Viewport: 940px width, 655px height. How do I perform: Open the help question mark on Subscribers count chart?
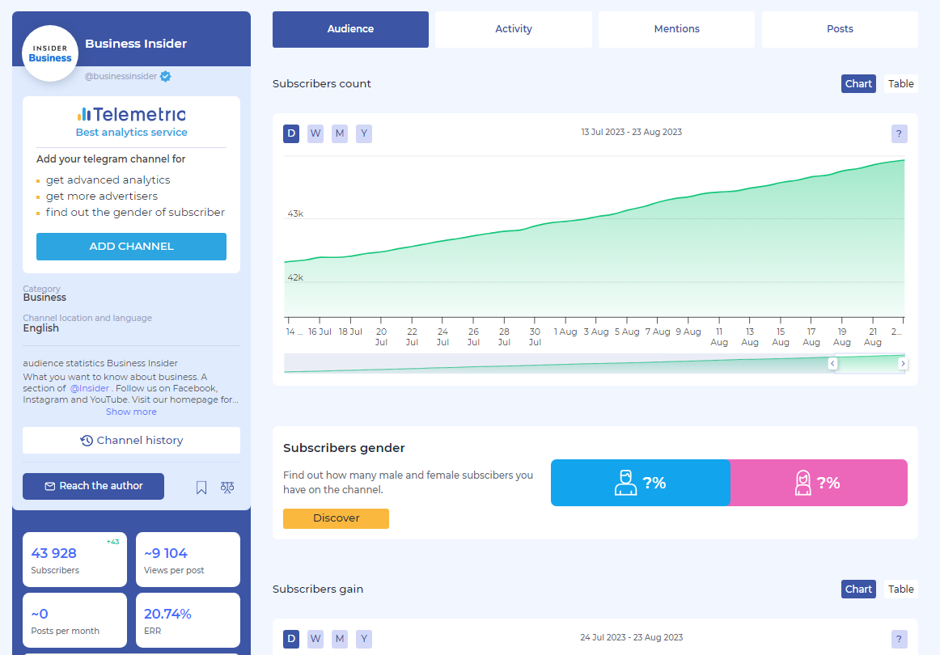click(899, 133)
